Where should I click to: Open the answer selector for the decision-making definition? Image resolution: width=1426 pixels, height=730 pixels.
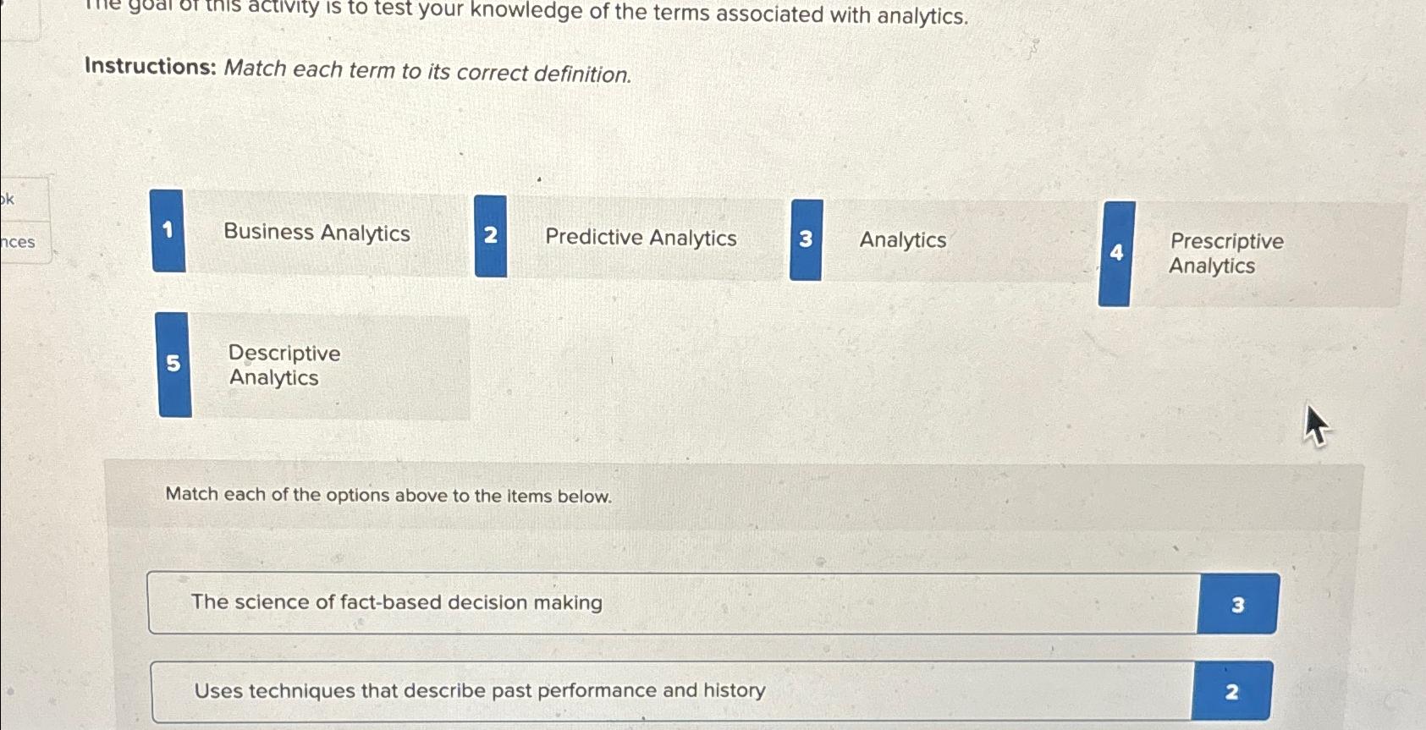coord(1238,604)
